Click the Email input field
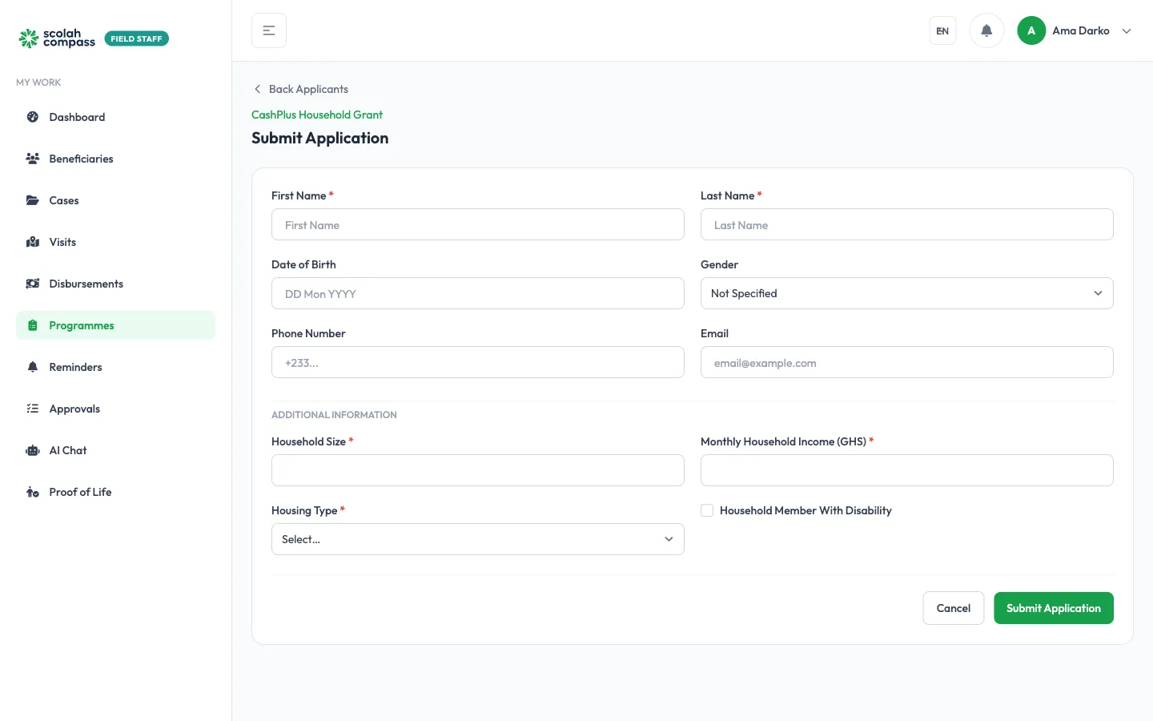 coord(906,362)
